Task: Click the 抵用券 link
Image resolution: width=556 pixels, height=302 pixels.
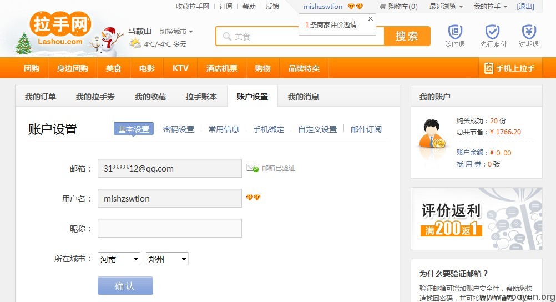Action: [470, 164]
